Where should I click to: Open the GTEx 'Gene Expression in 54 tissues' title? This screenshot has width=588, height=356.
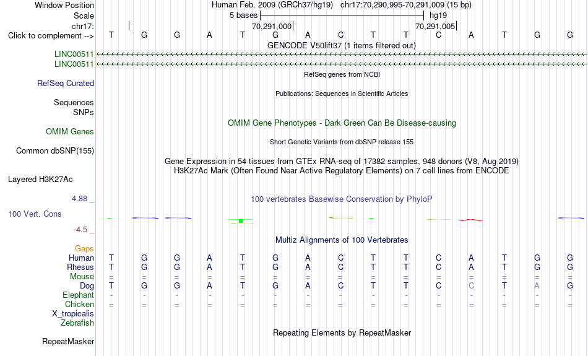coord(342,162)
